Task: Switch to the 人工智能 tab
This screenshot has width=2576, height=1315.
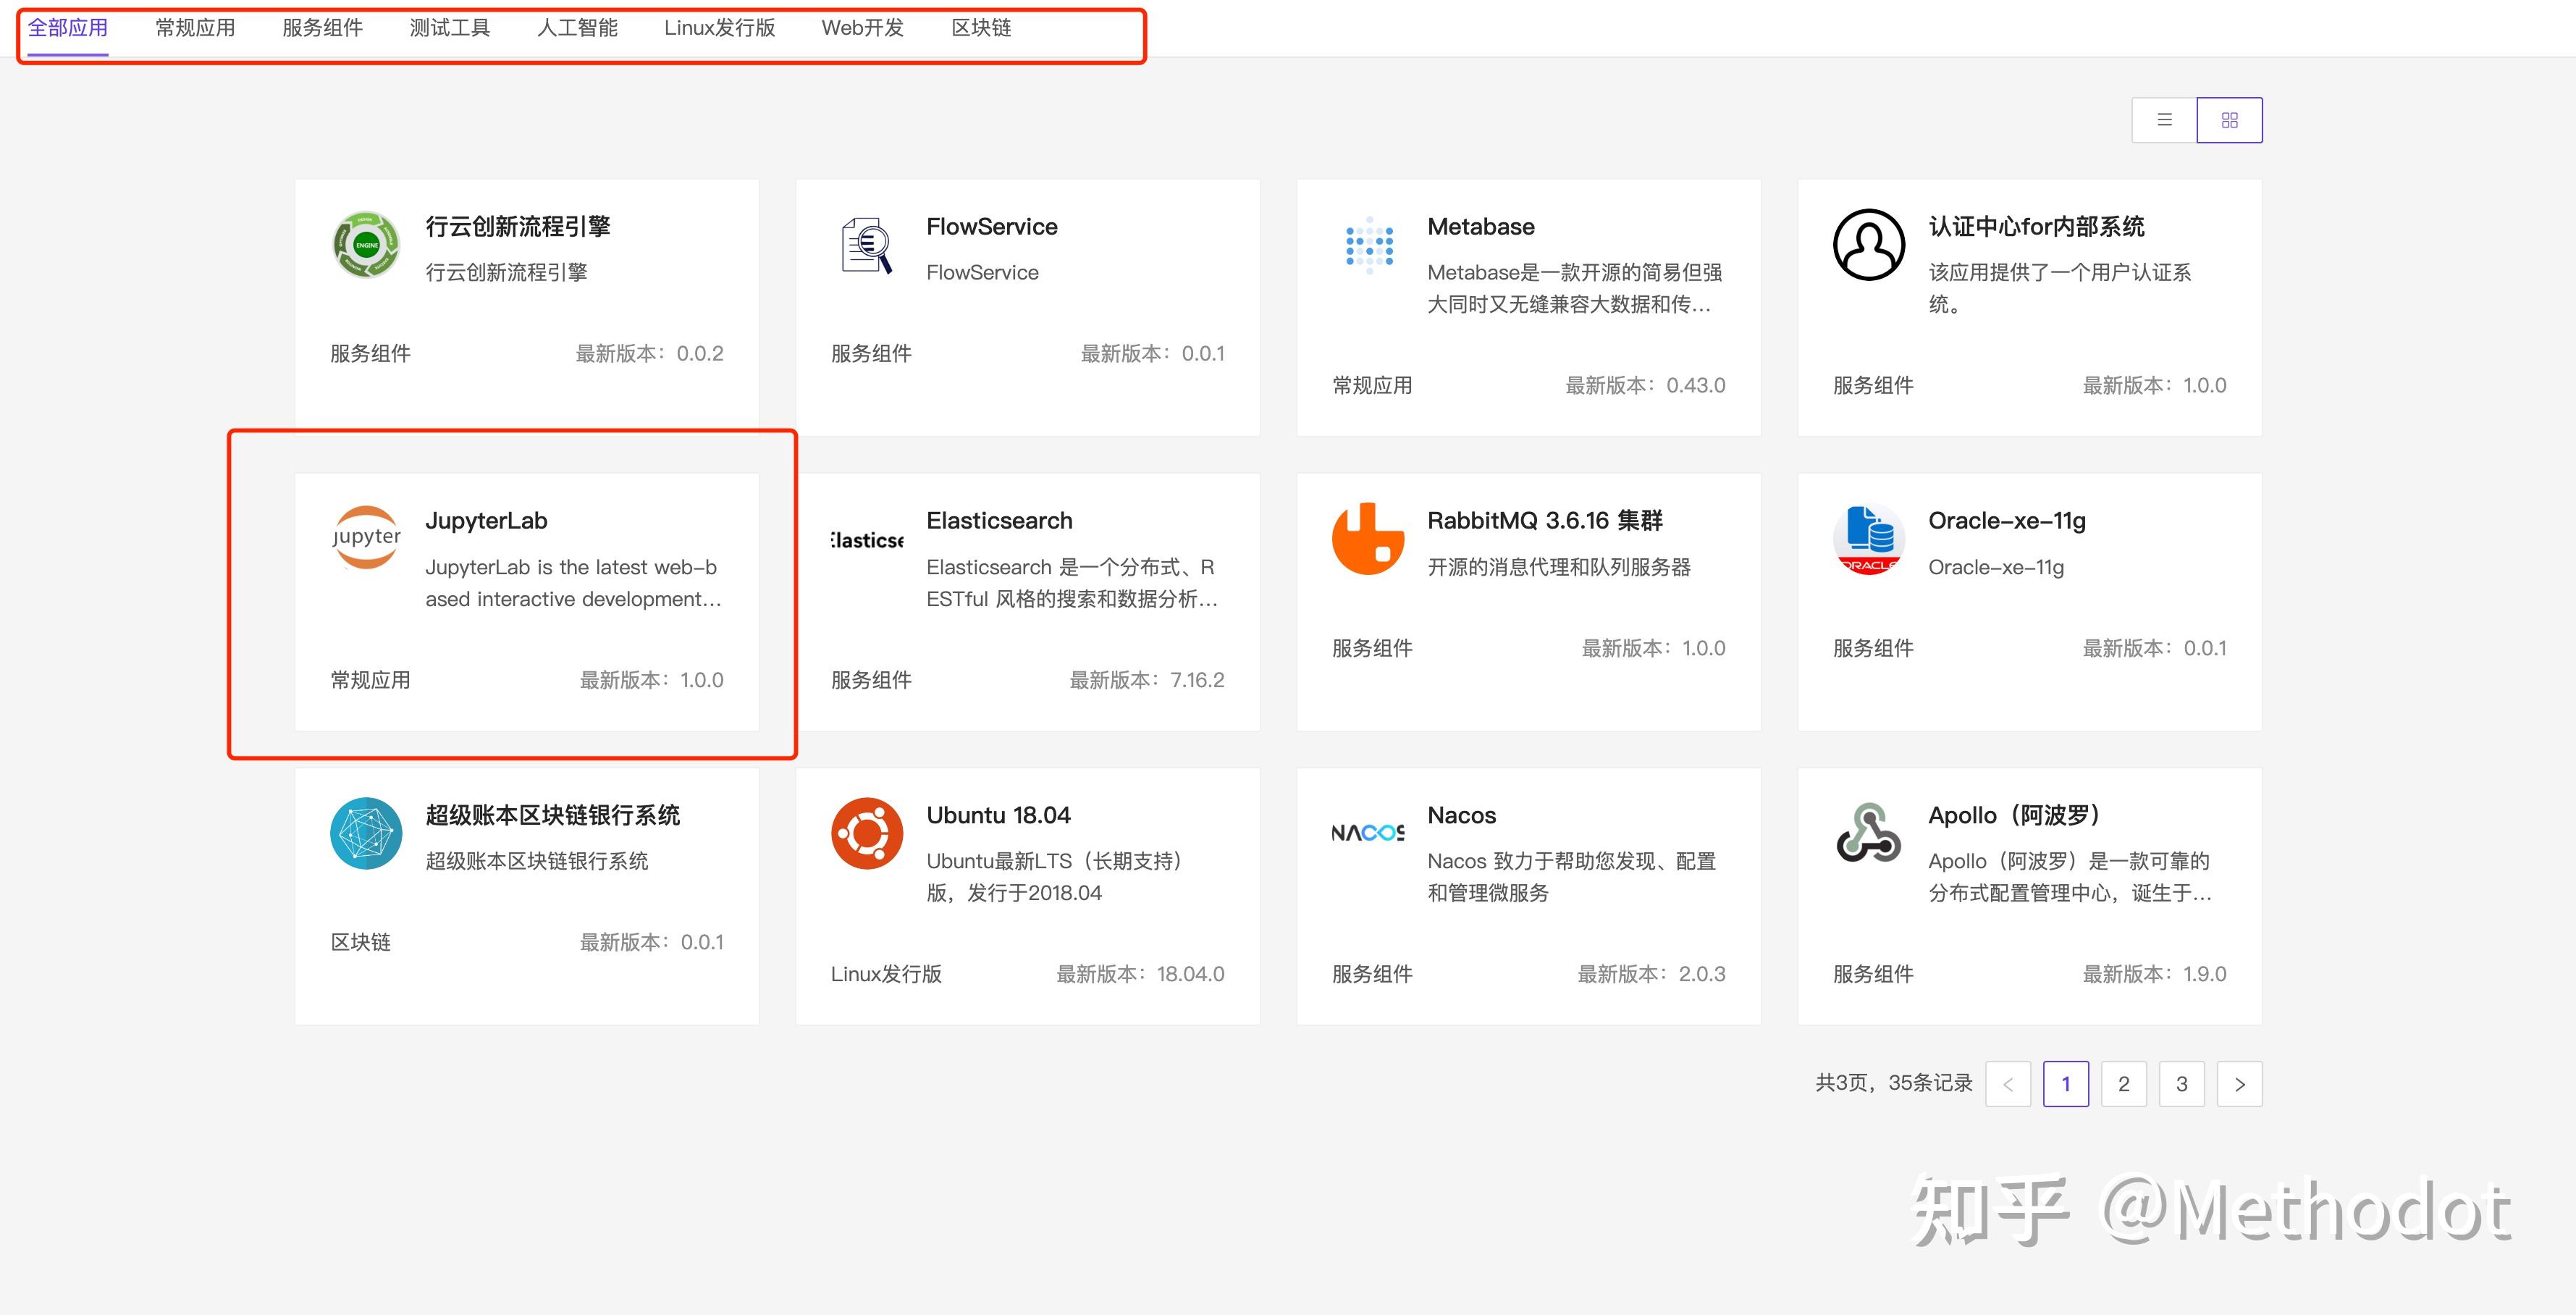Action: [577, 28]
